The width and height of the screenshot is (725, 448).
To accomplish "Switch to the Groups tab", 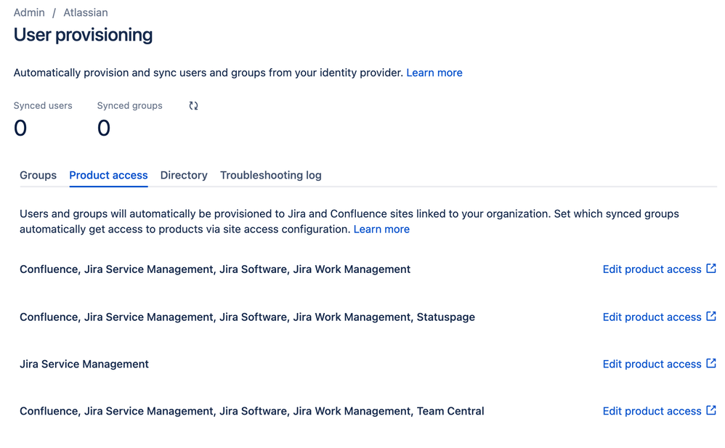I will pyautogui.click(x=38, y=175).
